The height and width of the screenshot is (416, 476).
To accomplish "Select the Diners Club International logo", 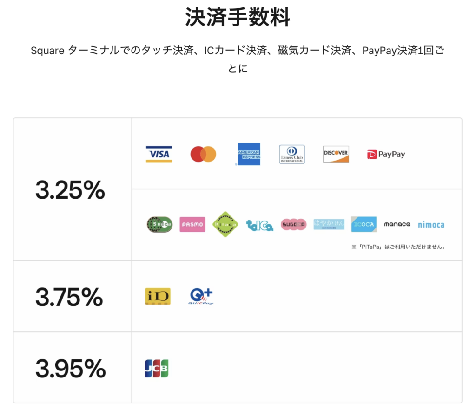I will 292,154.
